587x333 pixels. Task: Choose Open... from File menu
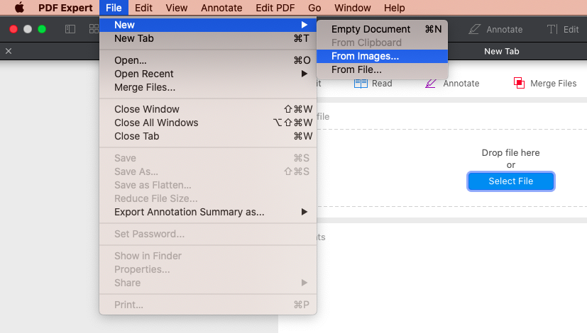(208, 60)
